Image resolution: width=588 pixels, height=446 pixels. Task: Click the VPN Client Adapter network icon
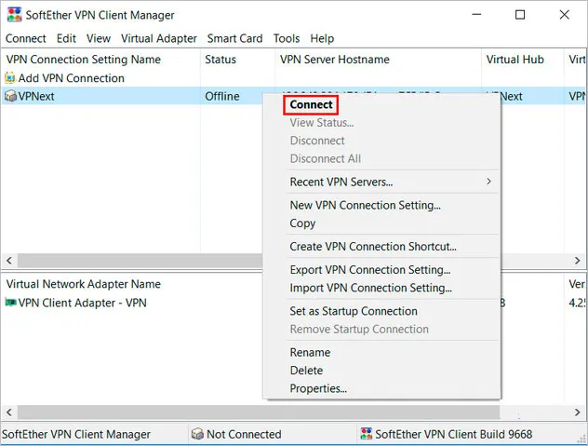[10, 303]
